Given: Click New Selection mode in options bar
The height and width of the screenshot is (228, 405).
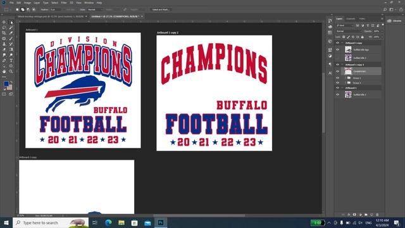Looking at the screenshot, I should click(x=17, y=9).
